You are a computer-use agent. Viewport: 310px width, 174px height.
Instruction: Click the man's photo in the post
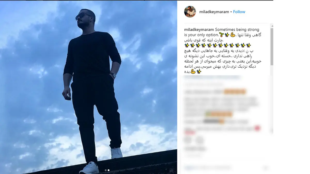pos(89,87)
